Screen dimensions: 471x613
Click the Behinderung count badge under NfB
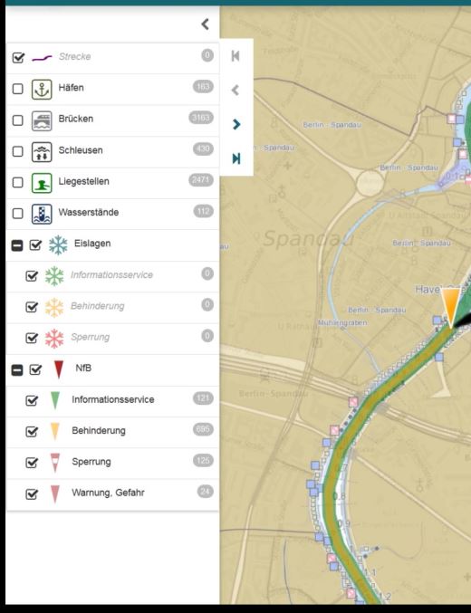point(203,429)
